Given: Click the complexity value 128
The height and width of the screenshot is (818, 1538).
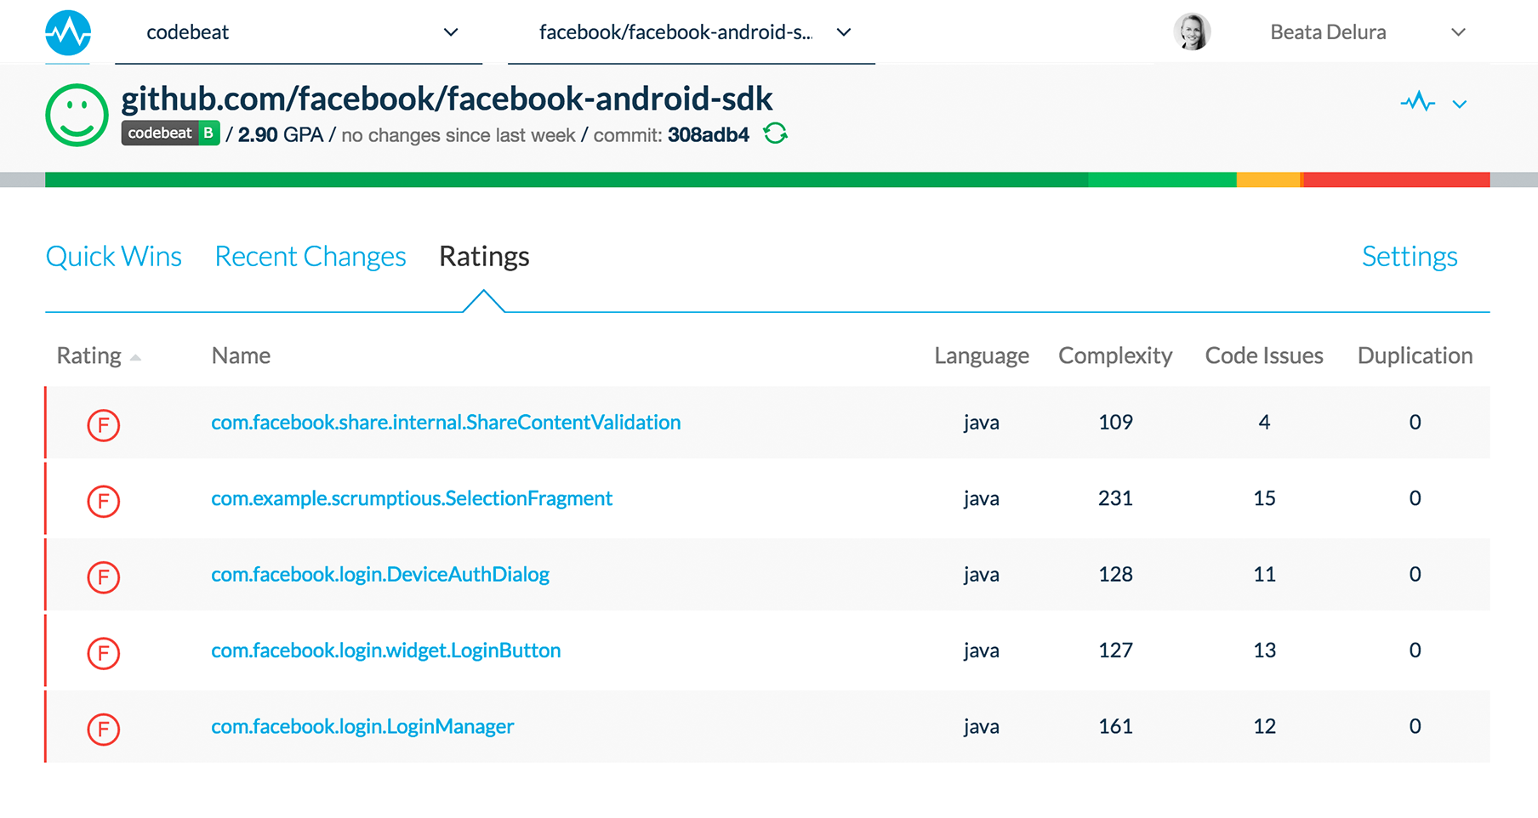Looking at the screenshot, I should click(1115, 575).
